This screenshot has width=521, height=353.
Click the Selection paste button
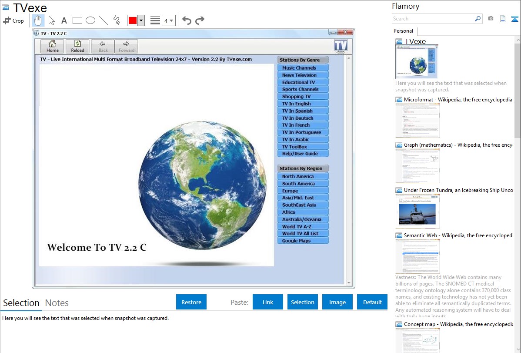click(x=303, y=302)
